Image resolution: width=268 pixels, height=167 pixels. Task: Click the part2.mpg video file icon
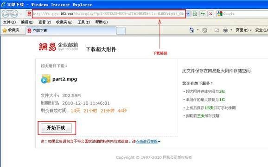pyautogui.click(x=45, y=79)
